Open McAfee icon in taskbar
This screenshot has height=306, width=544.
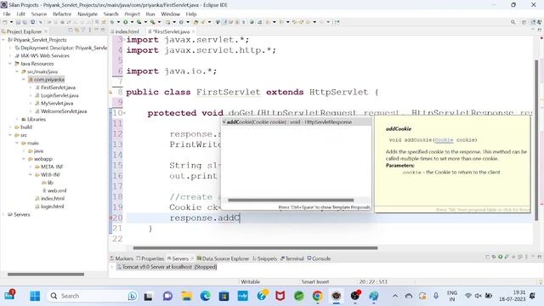coord(280,296)
